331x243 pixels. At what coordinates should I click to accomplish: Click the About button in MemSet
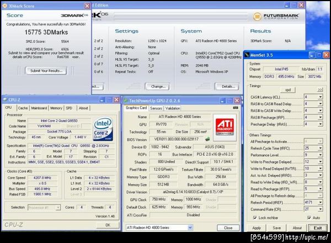pos(297,228)
